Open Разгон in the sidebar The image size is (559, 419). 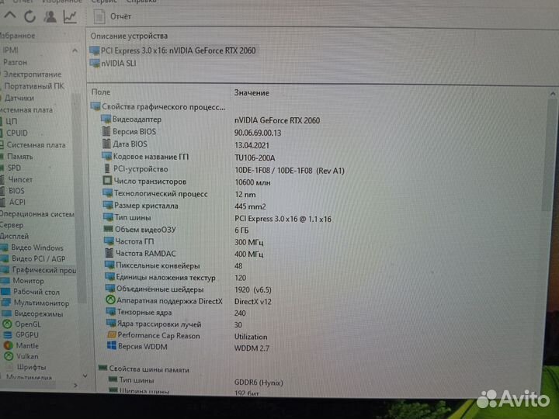click(15, 62)
